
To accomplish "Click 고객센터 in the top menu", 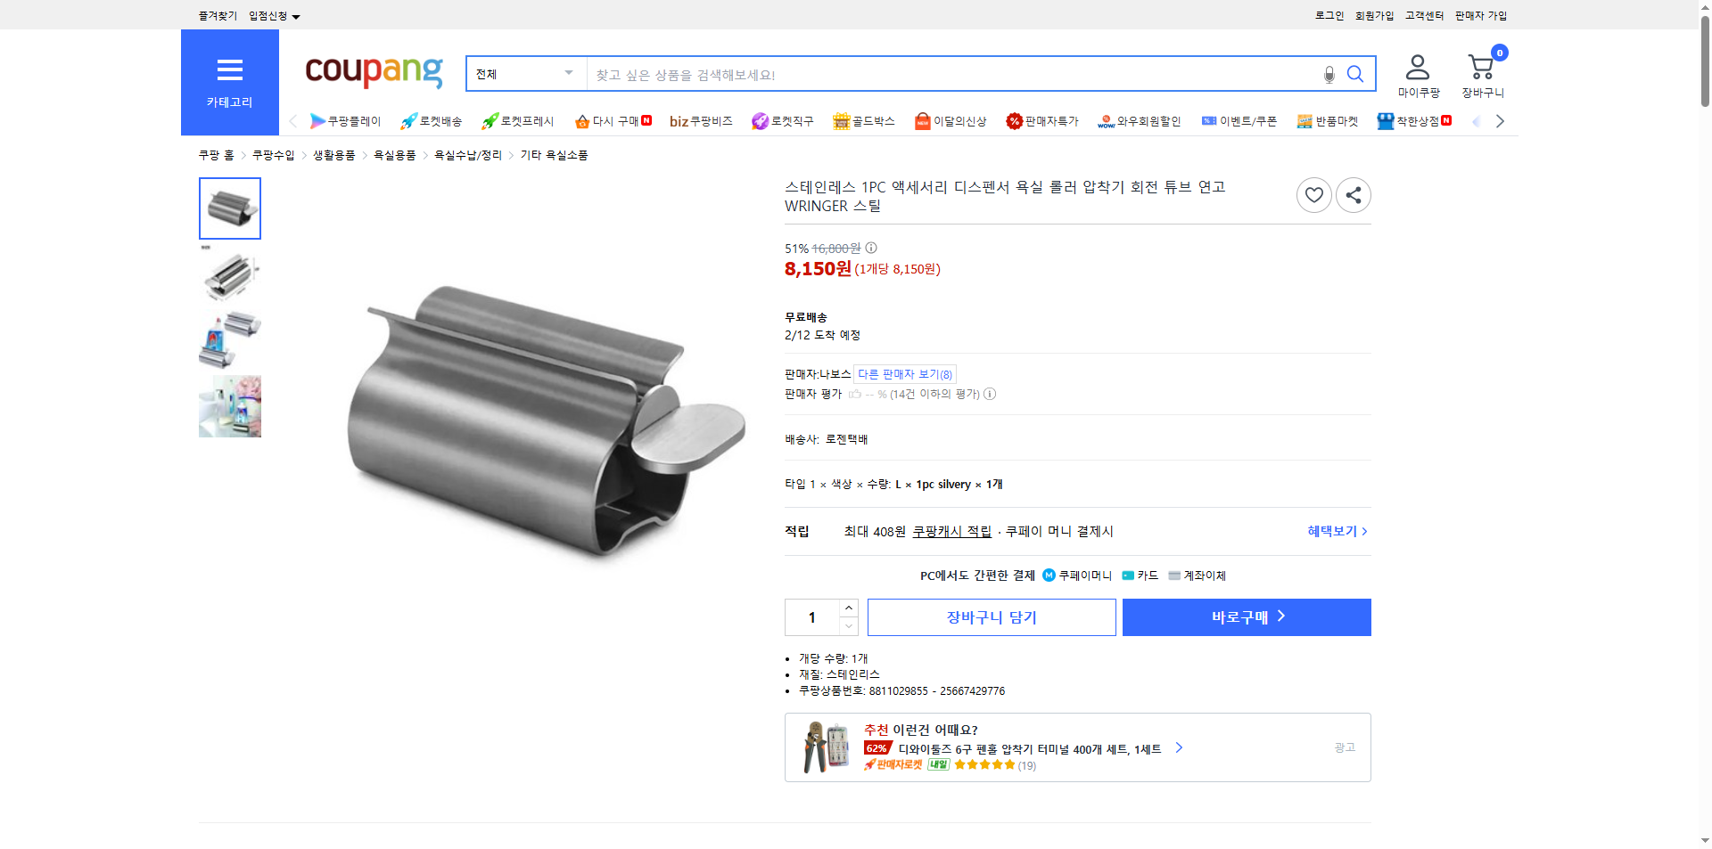I will 1423,15.
